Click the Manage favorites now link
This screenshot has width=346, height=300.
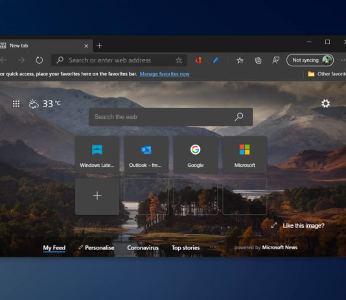pos(165,74)
